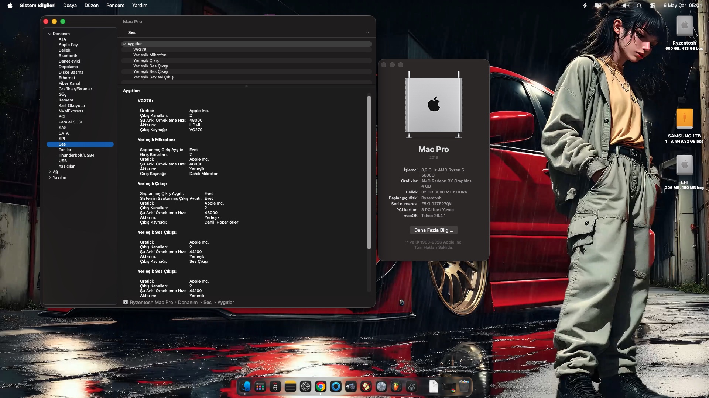The image size is (709, 398).
Task: Open the ZIP file in the Dock
Action: pos(434,386)
